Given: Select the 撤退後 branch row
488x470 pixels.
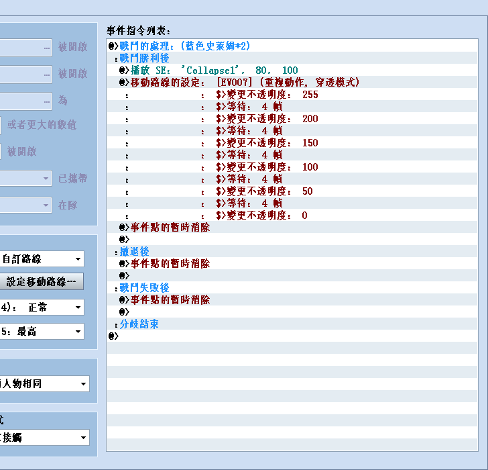Looking at the screenshot, I should tap(292, 252).
